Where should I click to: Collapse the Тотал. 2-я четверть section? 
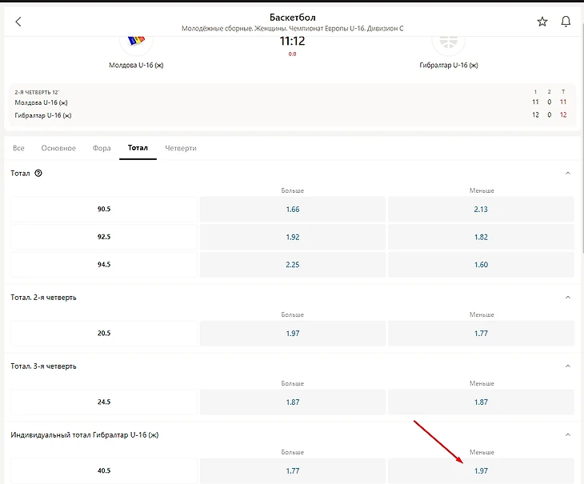568,297
